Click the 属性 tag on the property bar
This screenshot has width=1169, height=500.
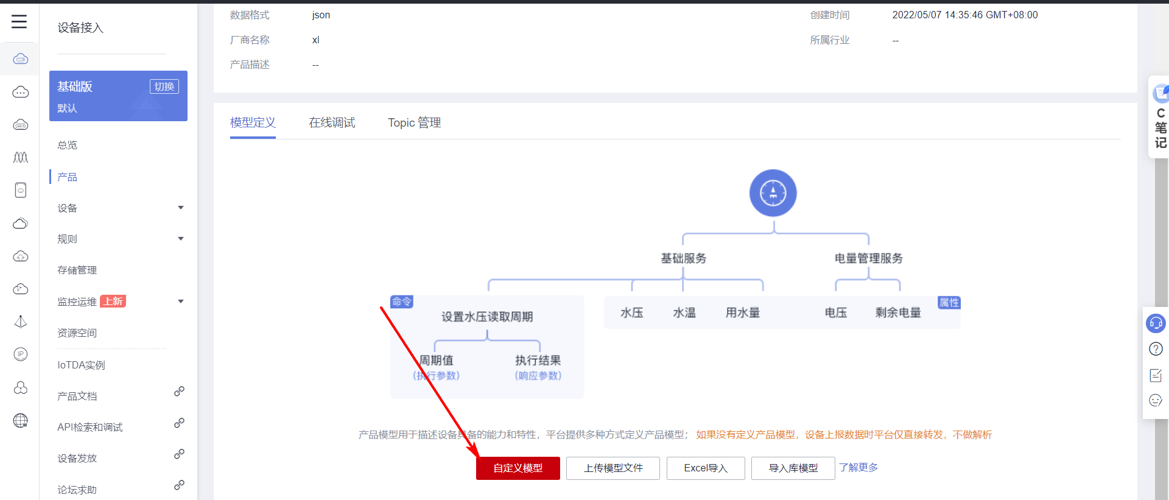point(949,303)
